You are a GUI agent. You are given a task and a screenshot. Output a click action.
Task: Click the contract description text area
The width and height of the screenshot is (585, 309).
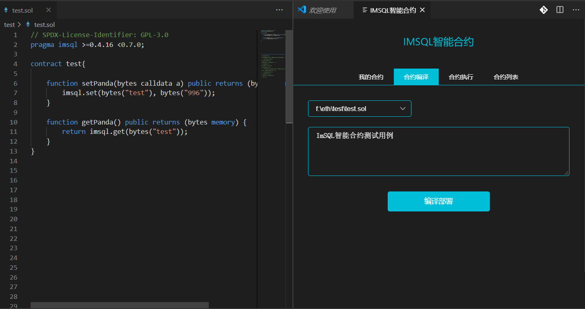click(x=439, y=151)
